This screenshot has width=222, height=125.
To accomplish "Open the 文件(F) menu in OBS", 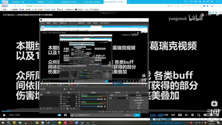I will tap(42, 23).
